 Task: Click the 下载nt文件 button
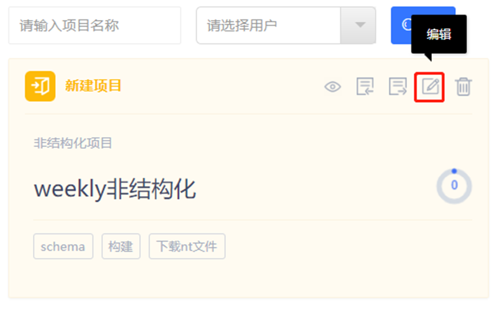[x=187, y=246]
